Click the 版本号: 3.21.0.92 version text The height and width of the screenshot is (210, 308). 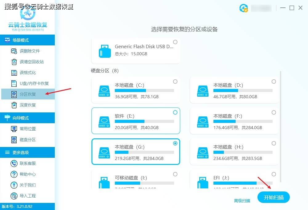click(x=17, y=207)
